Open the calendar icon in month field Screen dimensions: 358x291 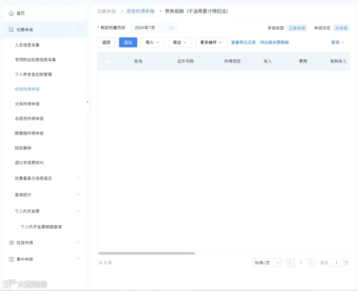coord(172,28)
